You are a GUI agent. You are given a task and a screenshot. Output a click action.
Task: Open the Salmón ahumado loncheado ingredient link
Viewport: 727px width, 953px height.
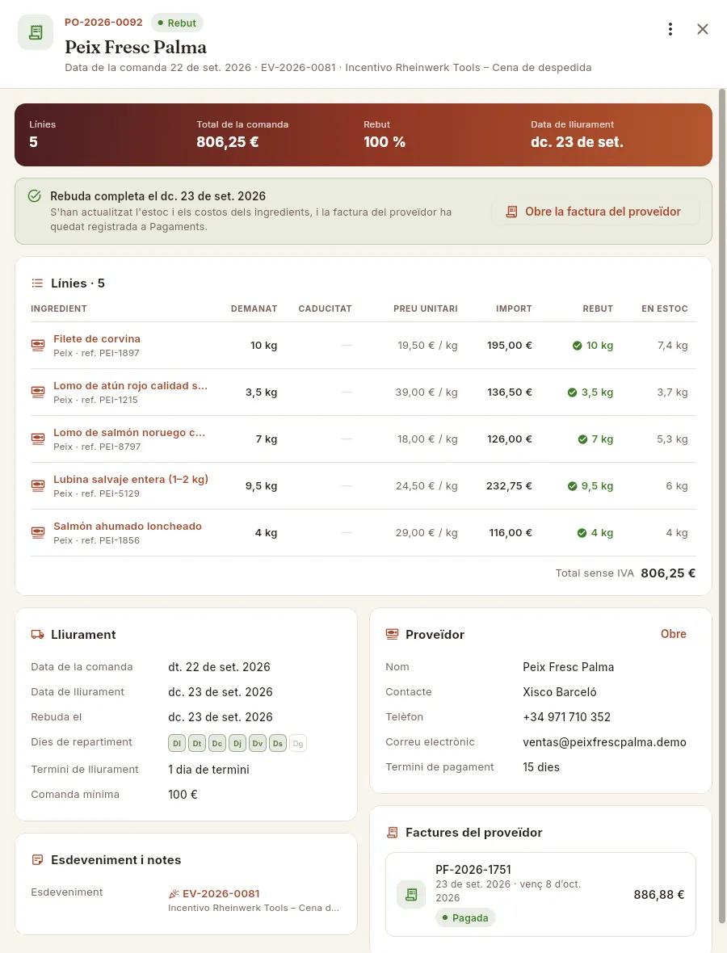pos(128,527)
